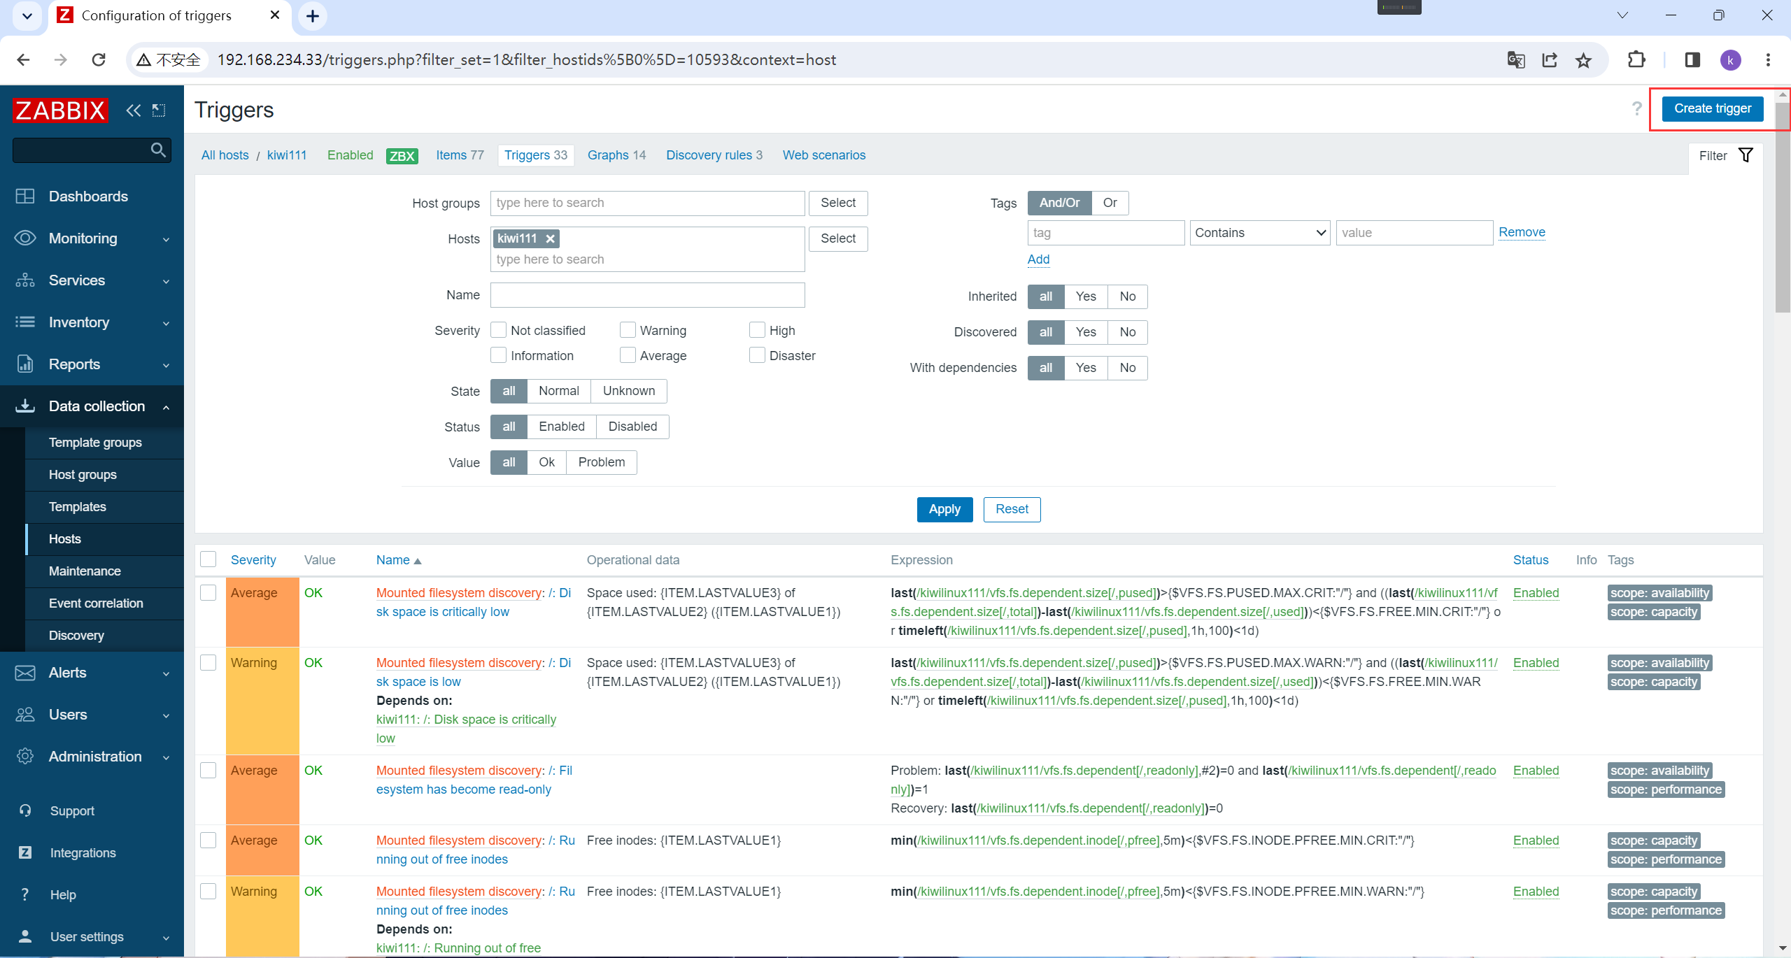The width and height of the screenshot is (1791, 958).
Task: Click the share page icon in address bar
Action: [x=1550, y=60]
